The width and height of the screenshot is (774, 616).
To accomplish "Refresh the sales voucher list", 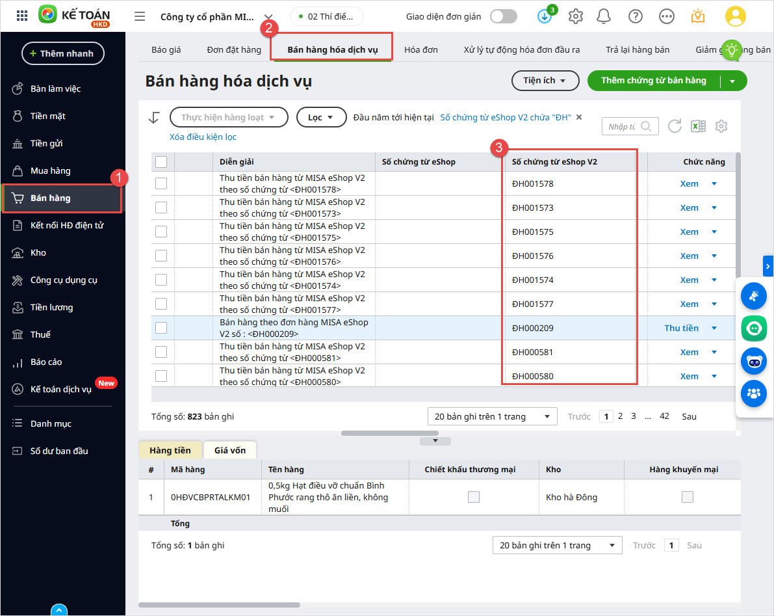I will pos(675,126).
